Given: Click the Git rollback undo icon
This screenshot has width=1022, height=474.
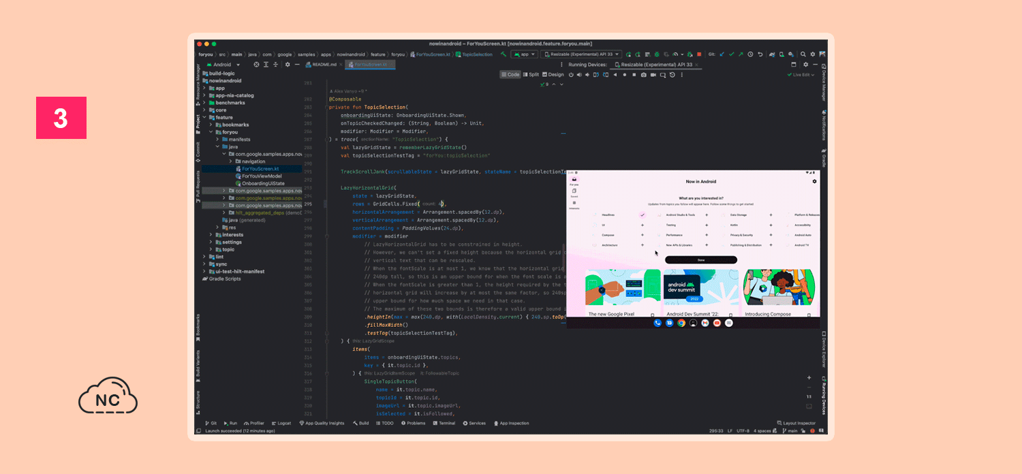Looking at the screenshot, I should click(760, 54).
